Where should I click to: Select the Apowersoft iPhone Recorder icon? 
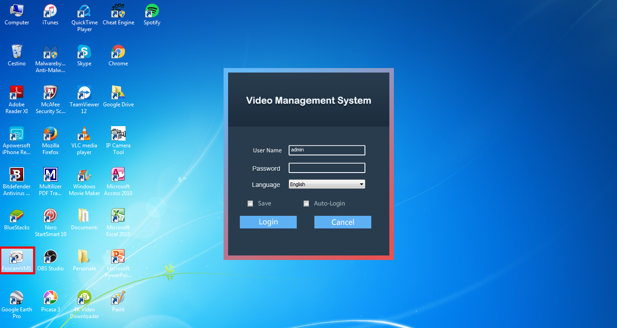[17, 141]
